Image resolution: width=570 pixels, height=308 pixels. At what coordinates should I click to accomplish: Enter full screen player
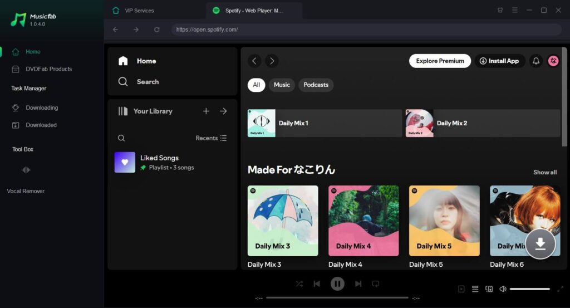560,289
